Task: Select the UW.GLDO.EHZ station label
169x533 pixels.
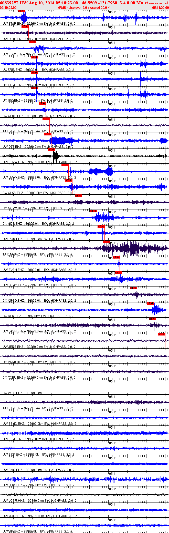Action: coord(13,285)
